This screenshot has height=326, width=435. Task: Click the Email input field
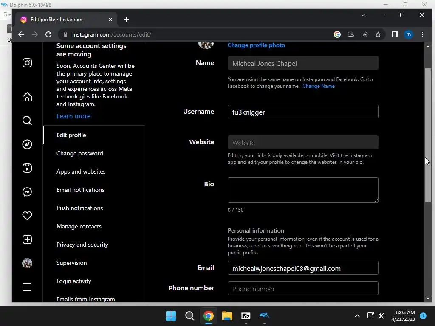(302, 268)
